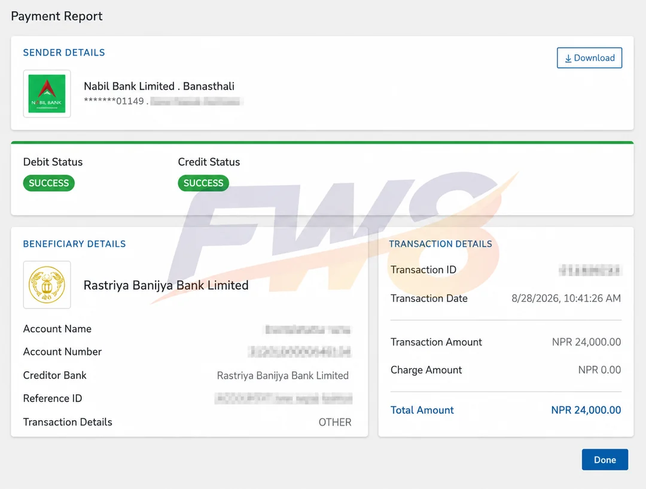Click the Nabil Bank logo
The height and width of the screenshot is (489, 646).
[x=47, y=94]
